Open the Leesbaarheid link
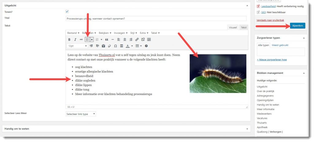 (x=268, y=6)
